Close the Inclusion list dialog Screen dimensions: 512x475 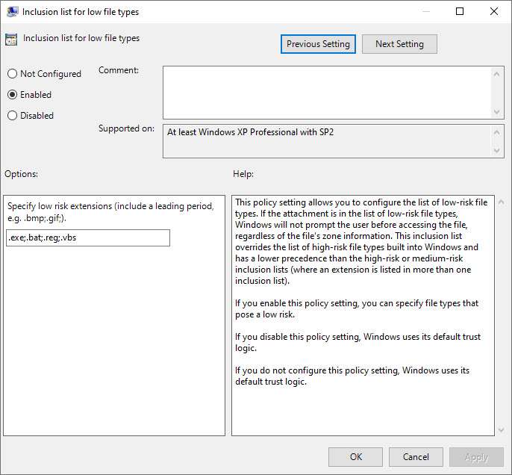click(494, 12)
